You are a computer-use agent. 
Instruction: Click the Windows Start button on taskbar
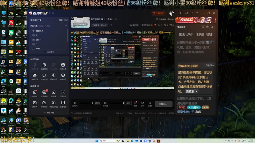pyautogui.click(x=97, y=141)
